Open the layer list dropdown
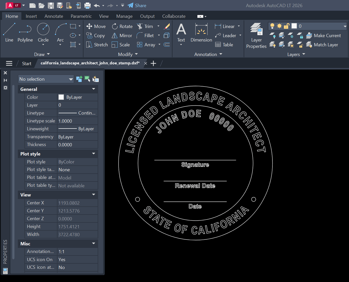Image resolution: width=349 pixels, height=282 pixels. (x=345, y=26)
